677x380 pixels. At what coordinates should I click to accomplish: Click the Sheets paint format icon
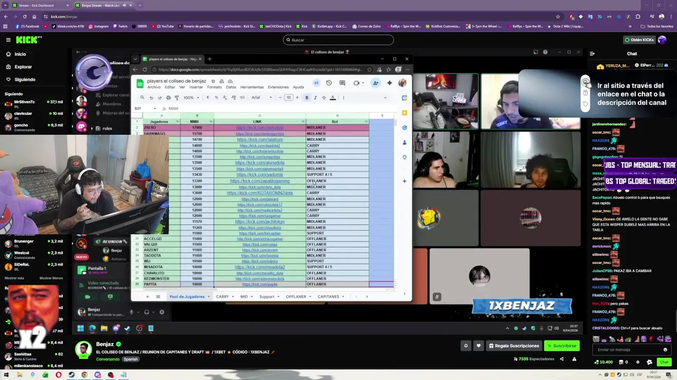click(x=177, y=98)
